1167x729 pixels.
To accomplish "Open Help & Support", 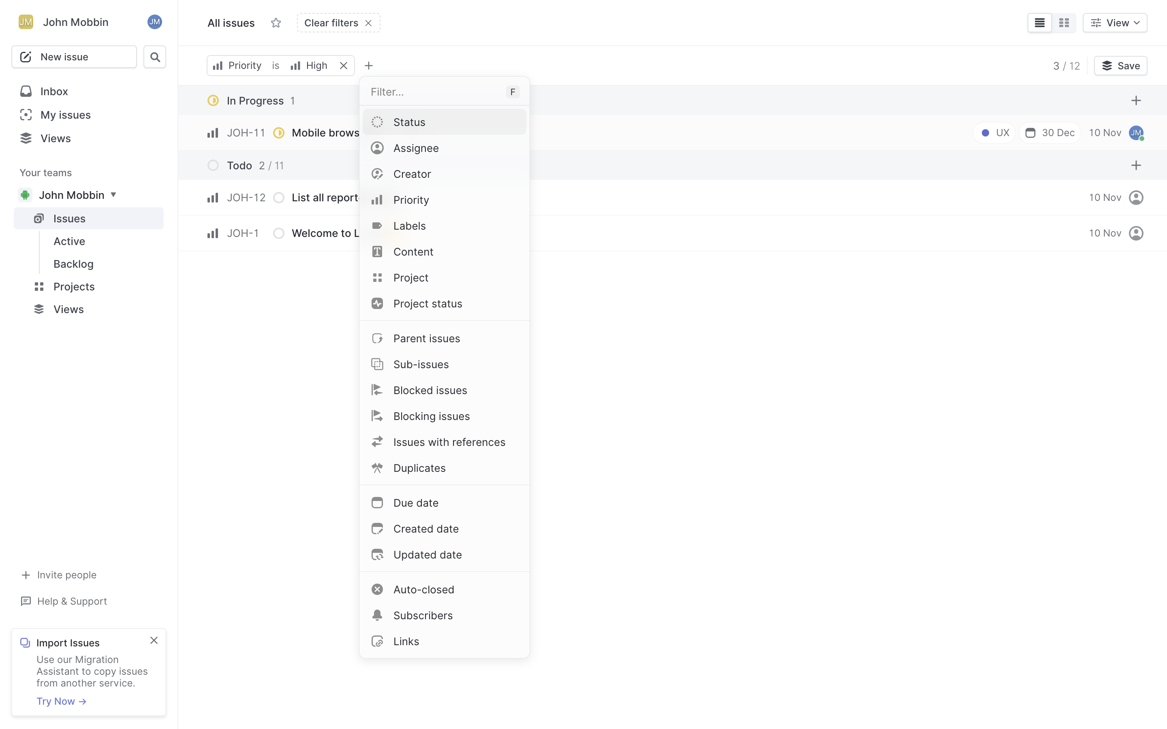I will pos(64,601).
